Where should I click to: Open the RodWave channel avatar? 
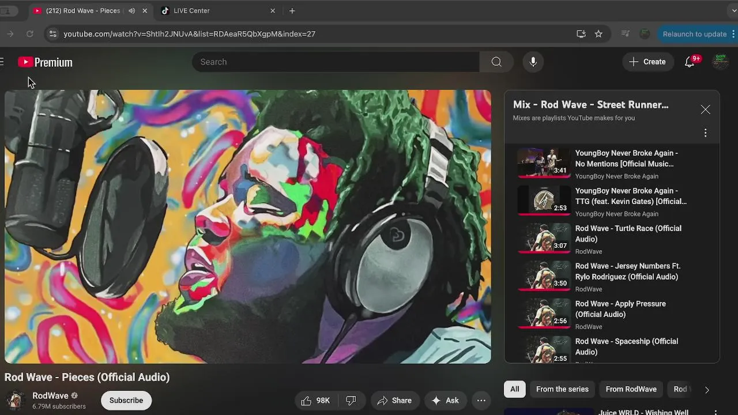click(15, 401)
